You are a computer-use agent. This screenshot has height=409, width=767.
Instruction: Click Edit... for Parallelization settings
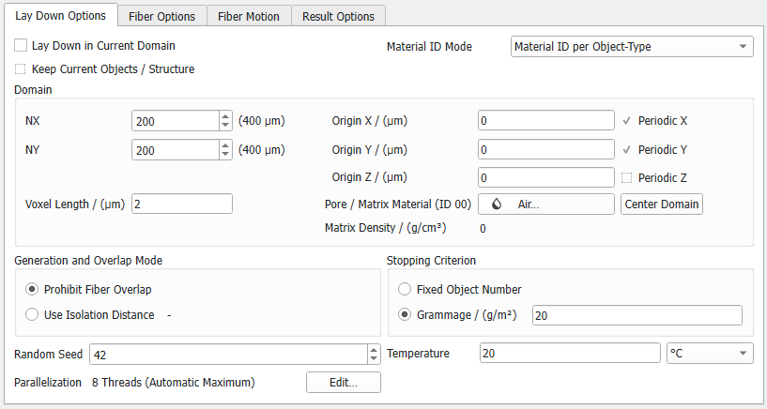344,382
